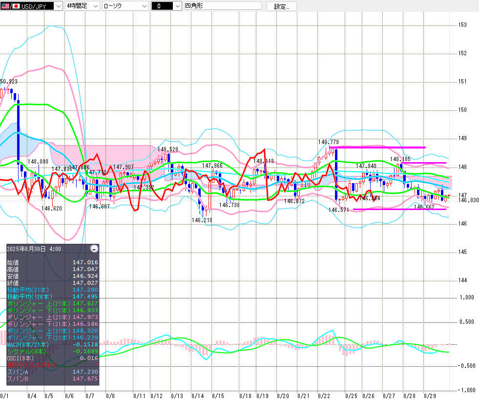The image size is (479, 401).
Task: Click the 146.620 price label
Action: click(x=52, y=209)
